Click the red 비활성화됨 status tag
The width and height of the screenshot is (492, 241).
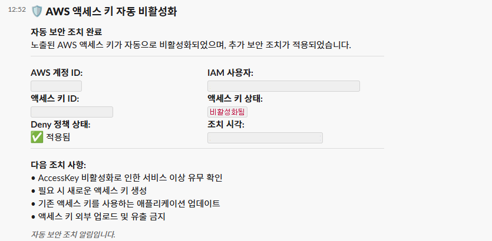click(x=227, y=112)
